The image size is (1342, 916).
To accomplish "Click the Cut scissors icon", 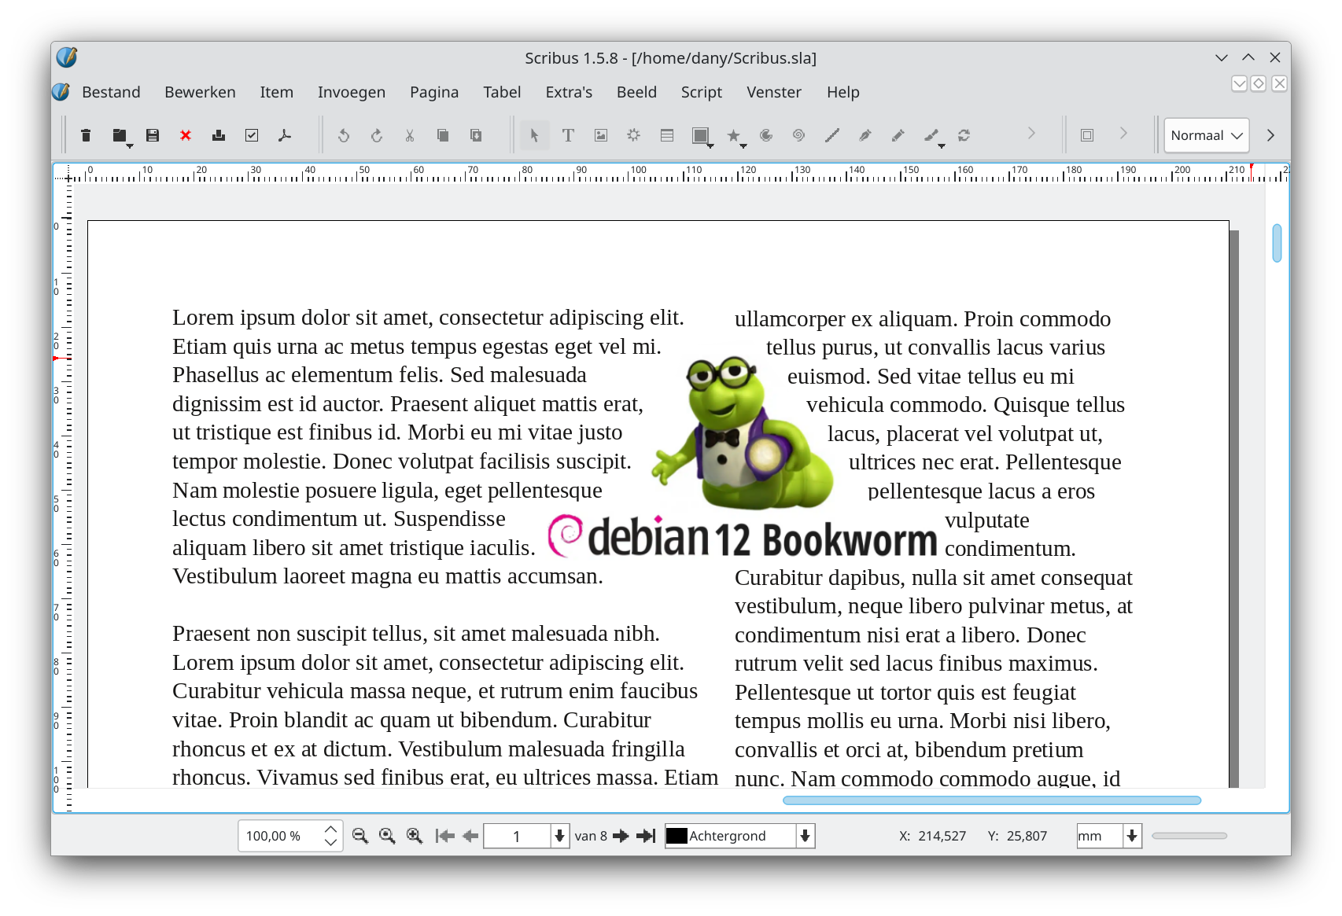I will pyautogui.click(x=410, y=135).
